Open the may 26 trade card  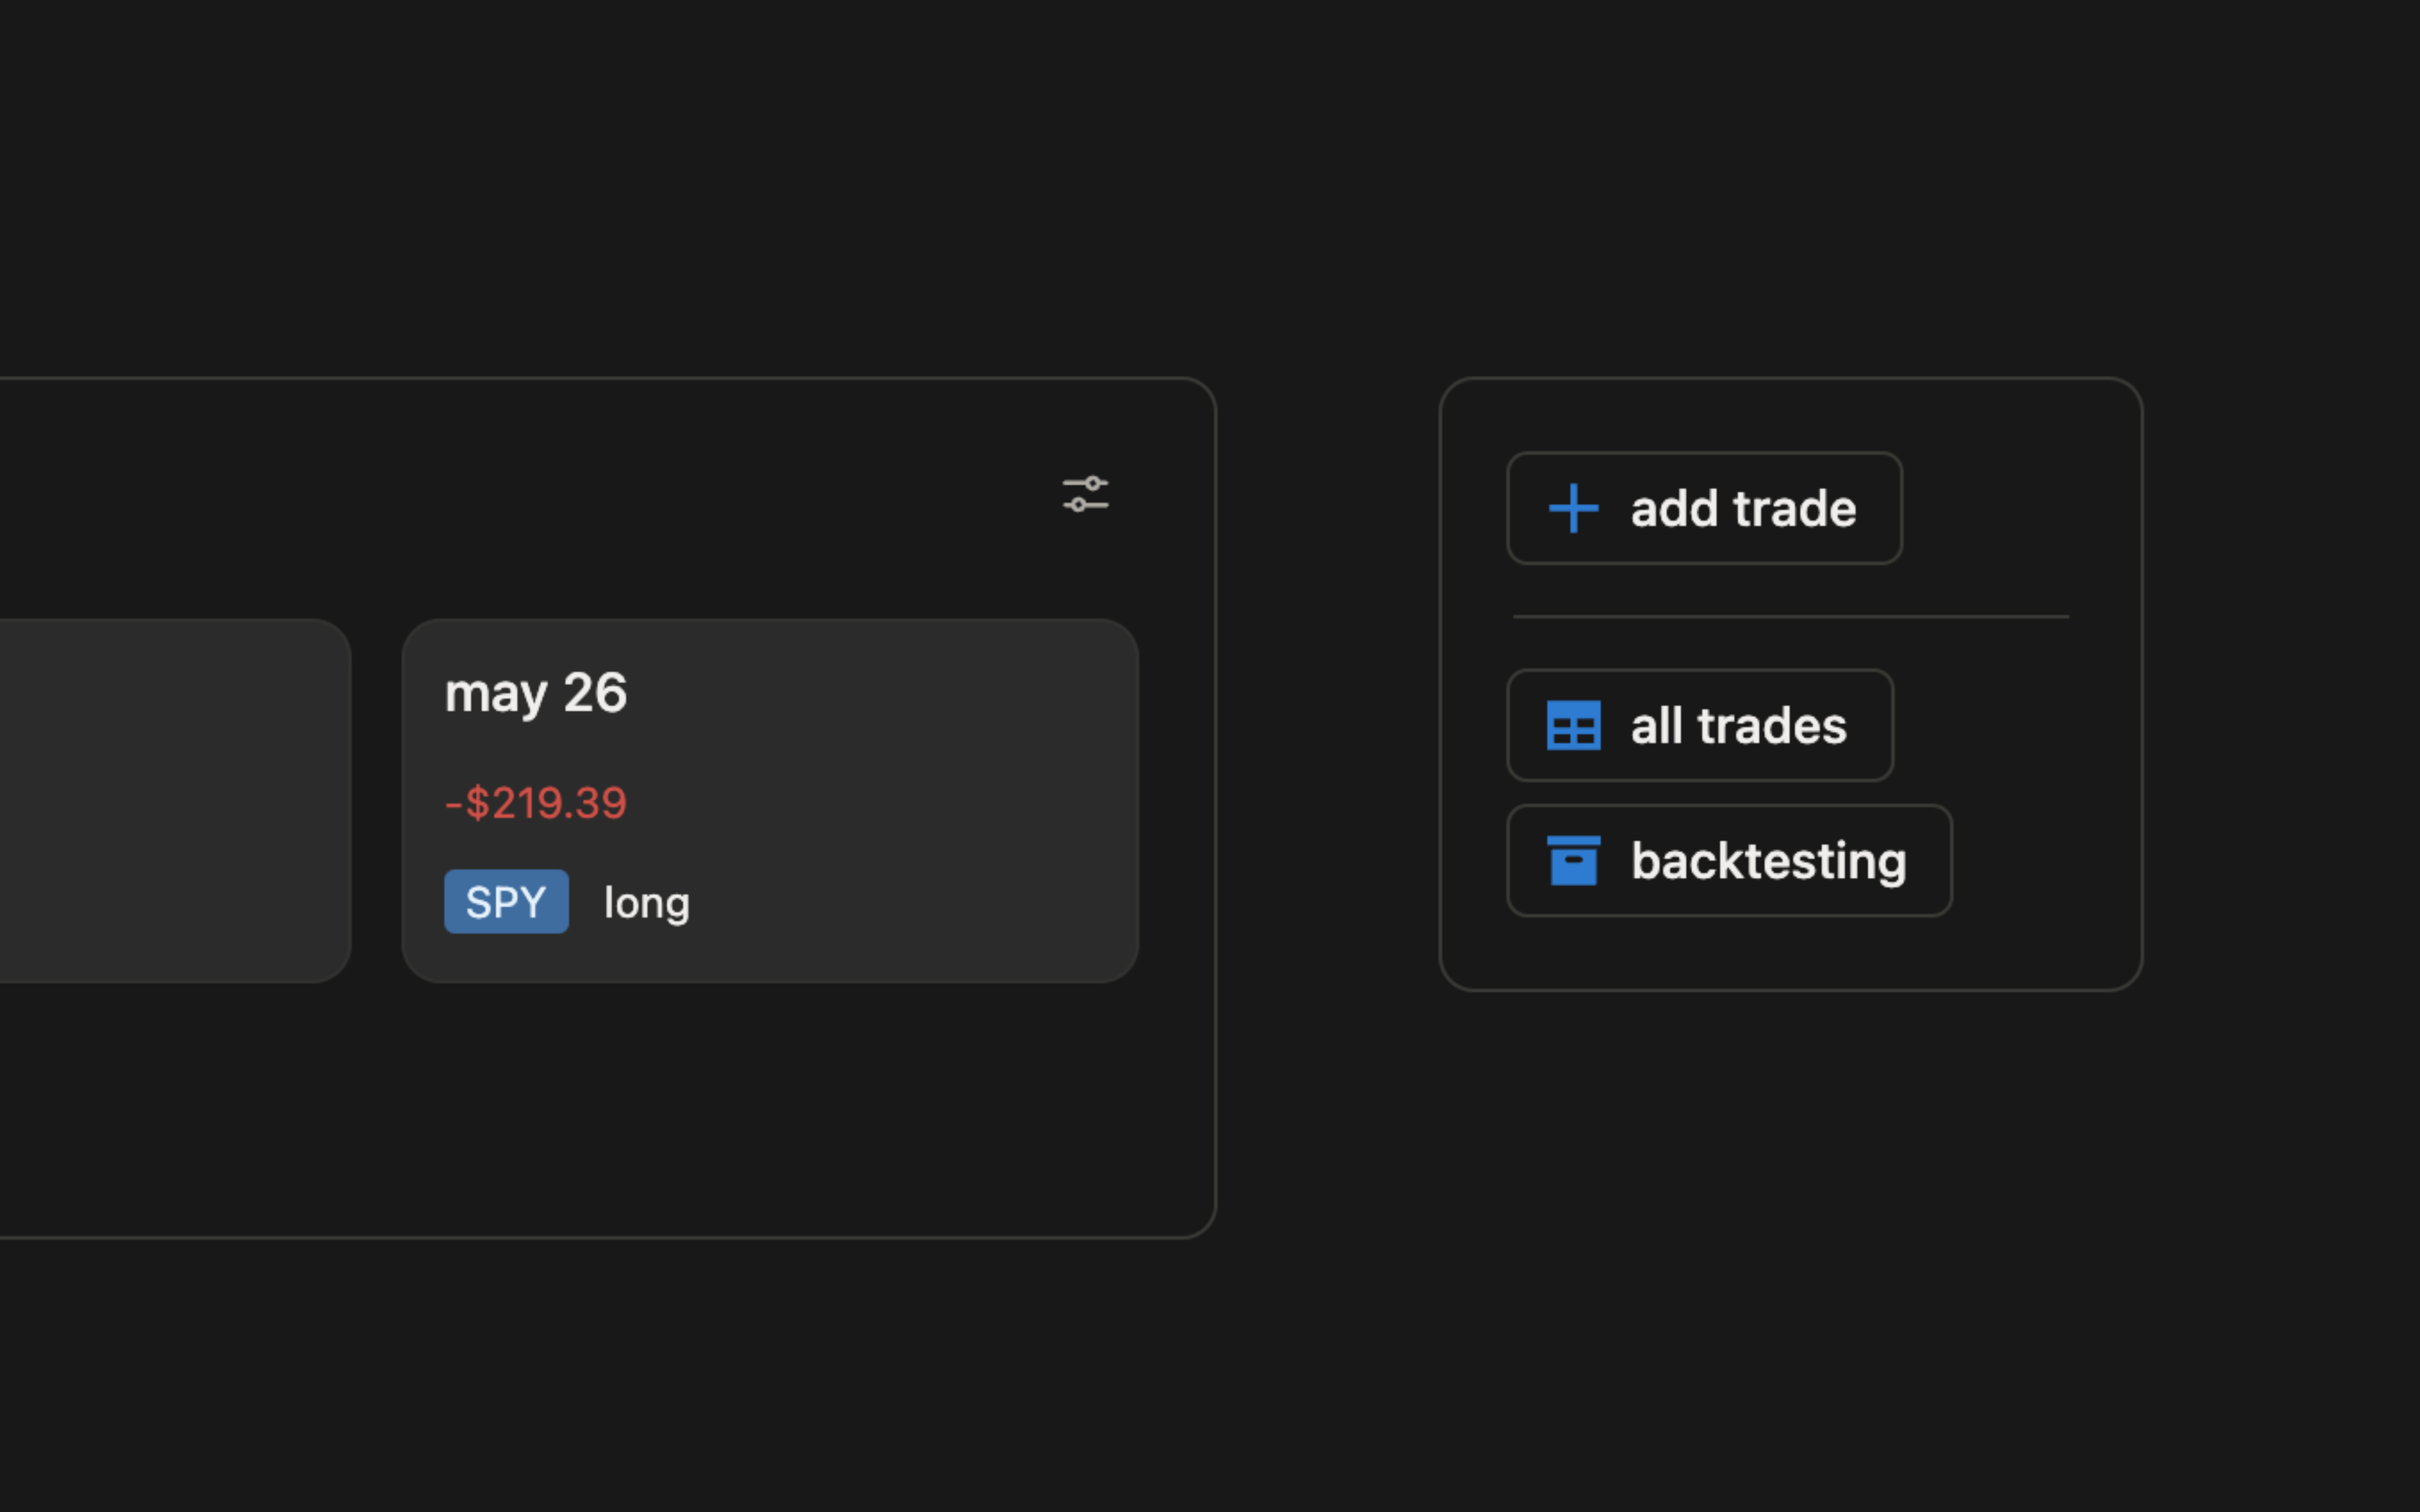770,800
